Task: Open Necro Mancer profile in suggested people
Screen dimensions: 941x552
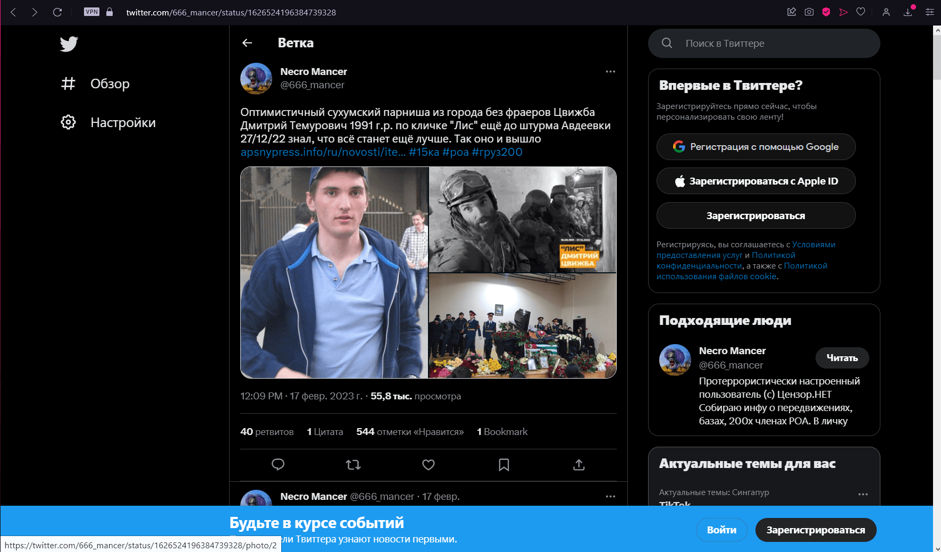Action: [x=732, y=351]
